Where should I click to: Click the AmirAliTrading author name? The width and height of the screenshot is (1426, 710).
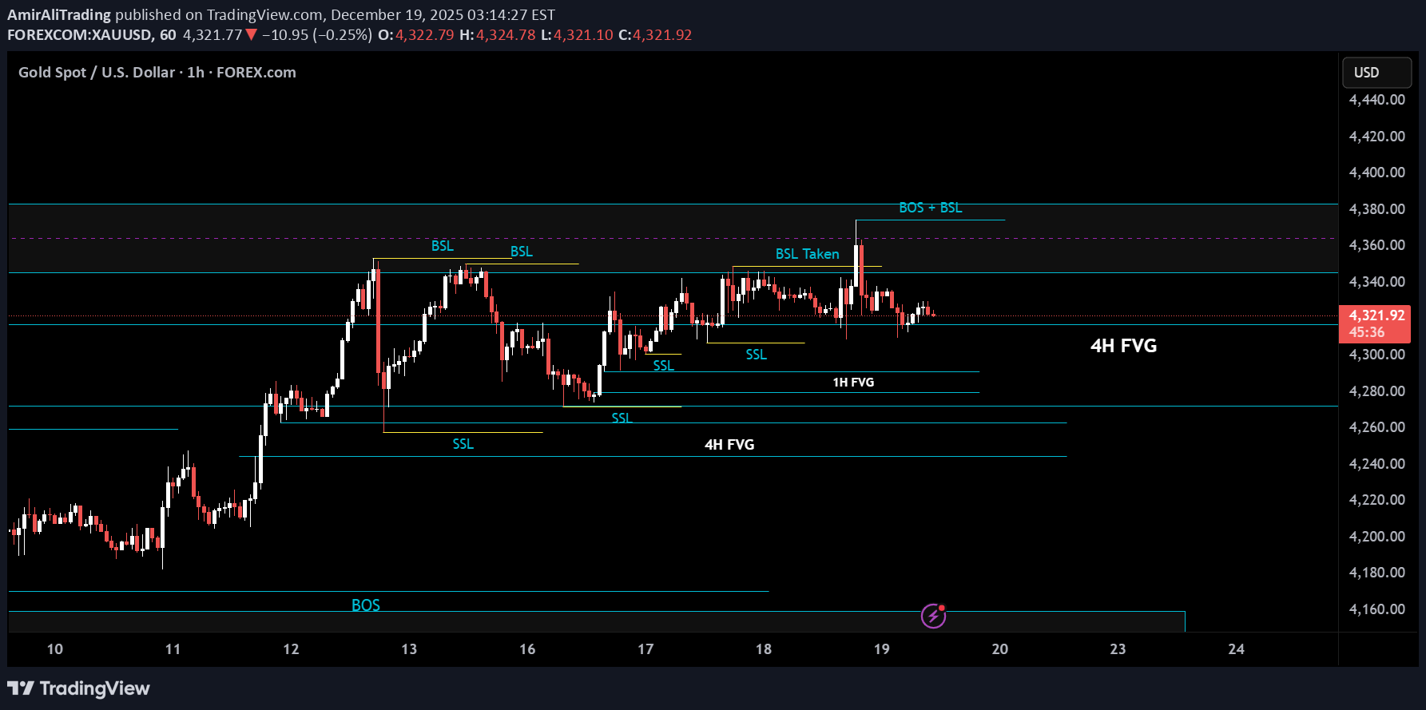point(59,14)
